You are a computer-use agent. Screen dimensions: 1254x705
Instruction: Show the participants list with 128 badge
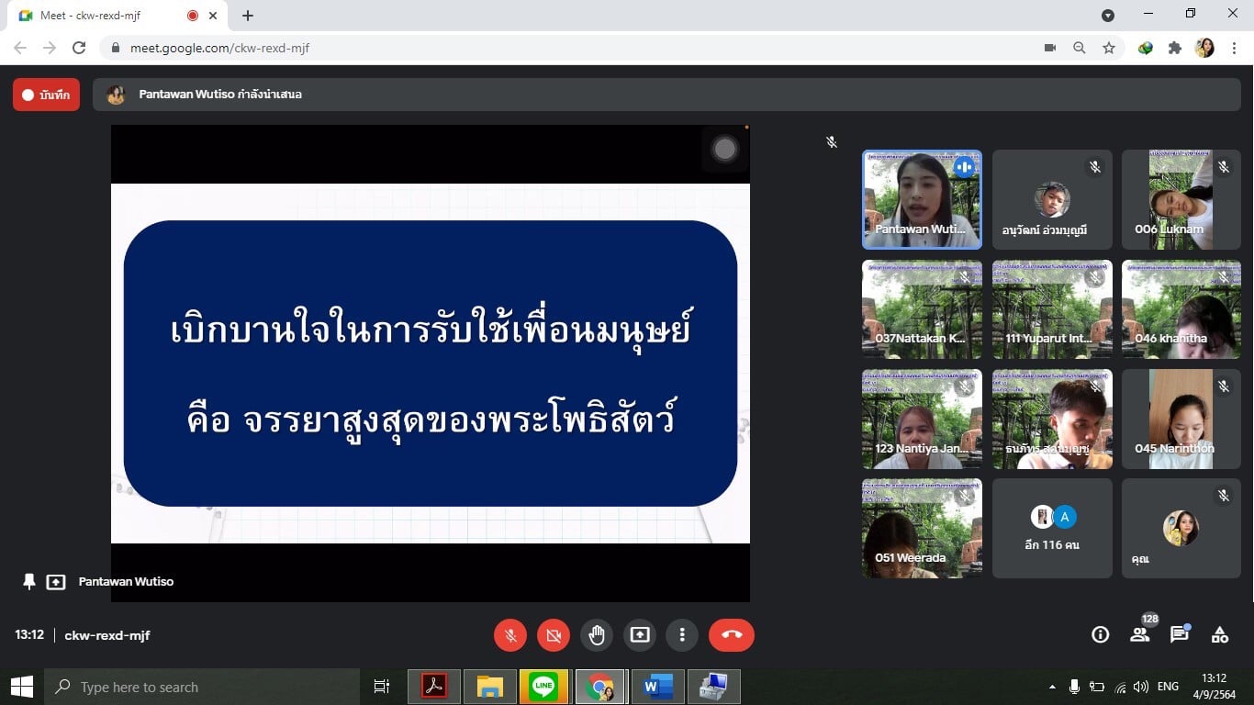point(1140,634)
